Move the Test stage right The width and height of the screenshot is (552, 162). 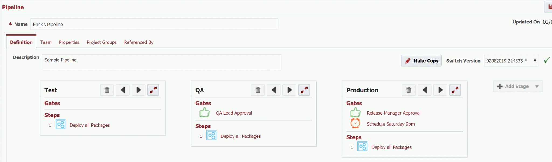click(139, 90)
